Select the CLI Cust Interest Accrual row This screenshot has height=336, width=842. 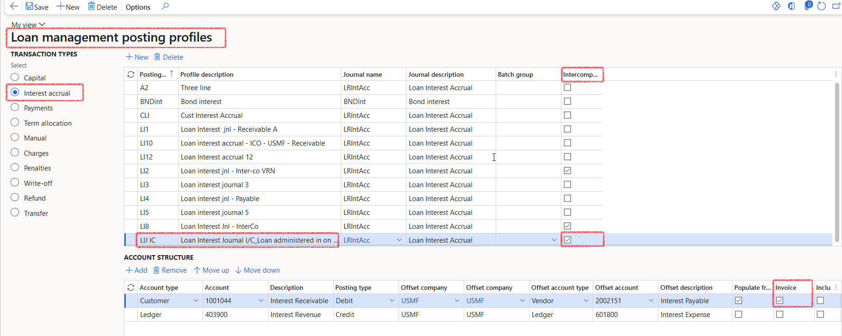[x=363, y=115]
